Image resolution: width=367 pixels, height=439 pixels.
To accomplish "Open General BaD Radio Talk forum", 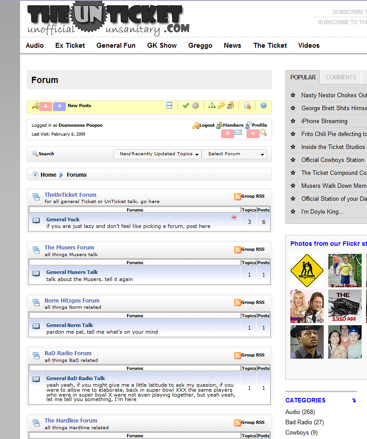I will 75,378.
